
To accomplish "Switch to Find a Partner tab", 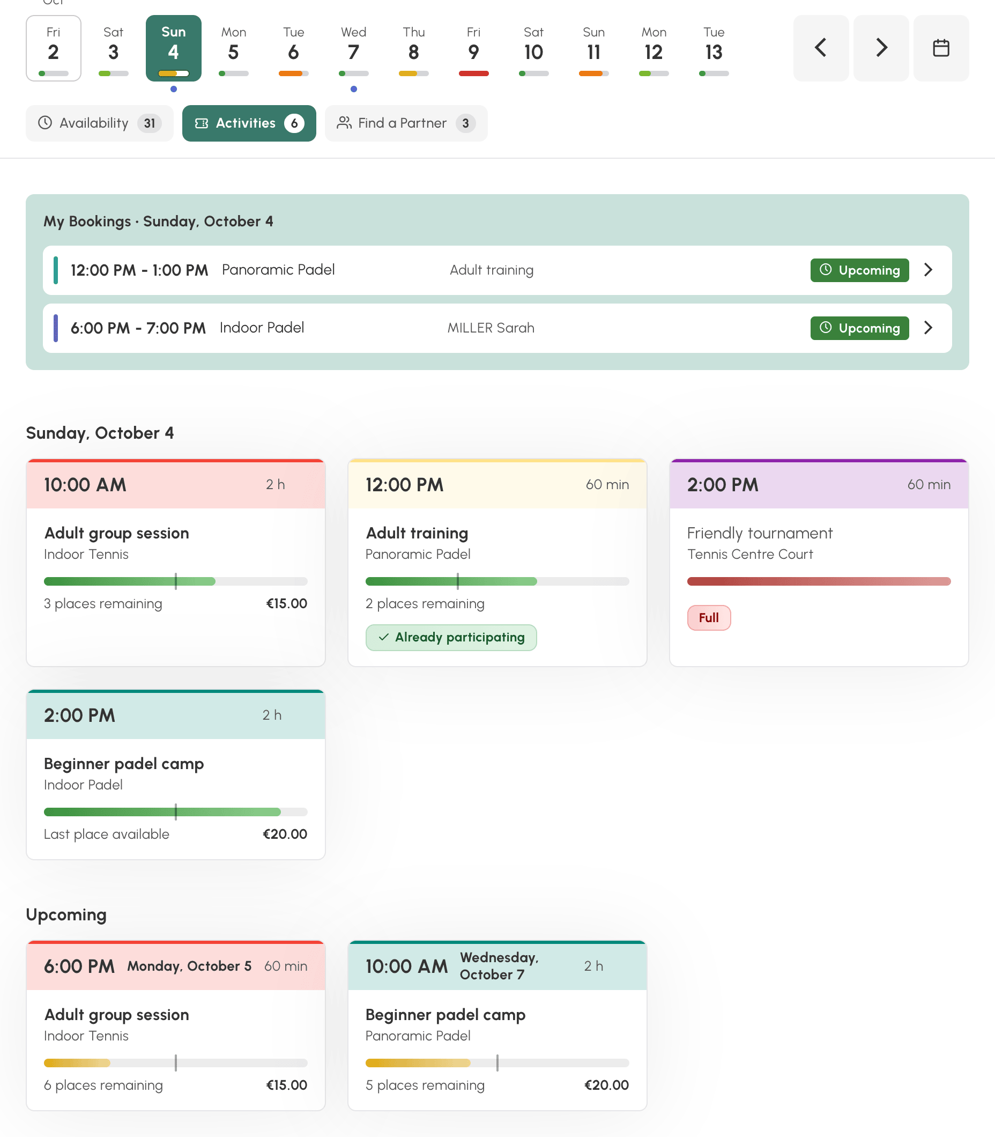I will click(x=406, y=123).
